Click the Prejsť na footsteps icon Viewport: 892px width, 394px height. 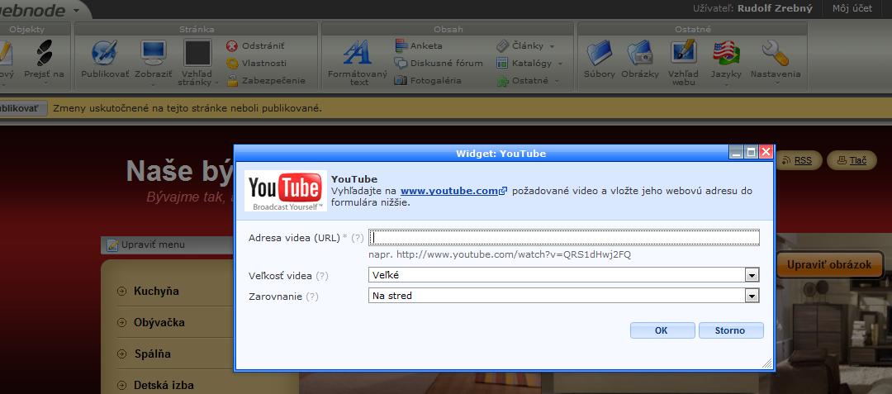pyautogui.click(x=45, y=53)
